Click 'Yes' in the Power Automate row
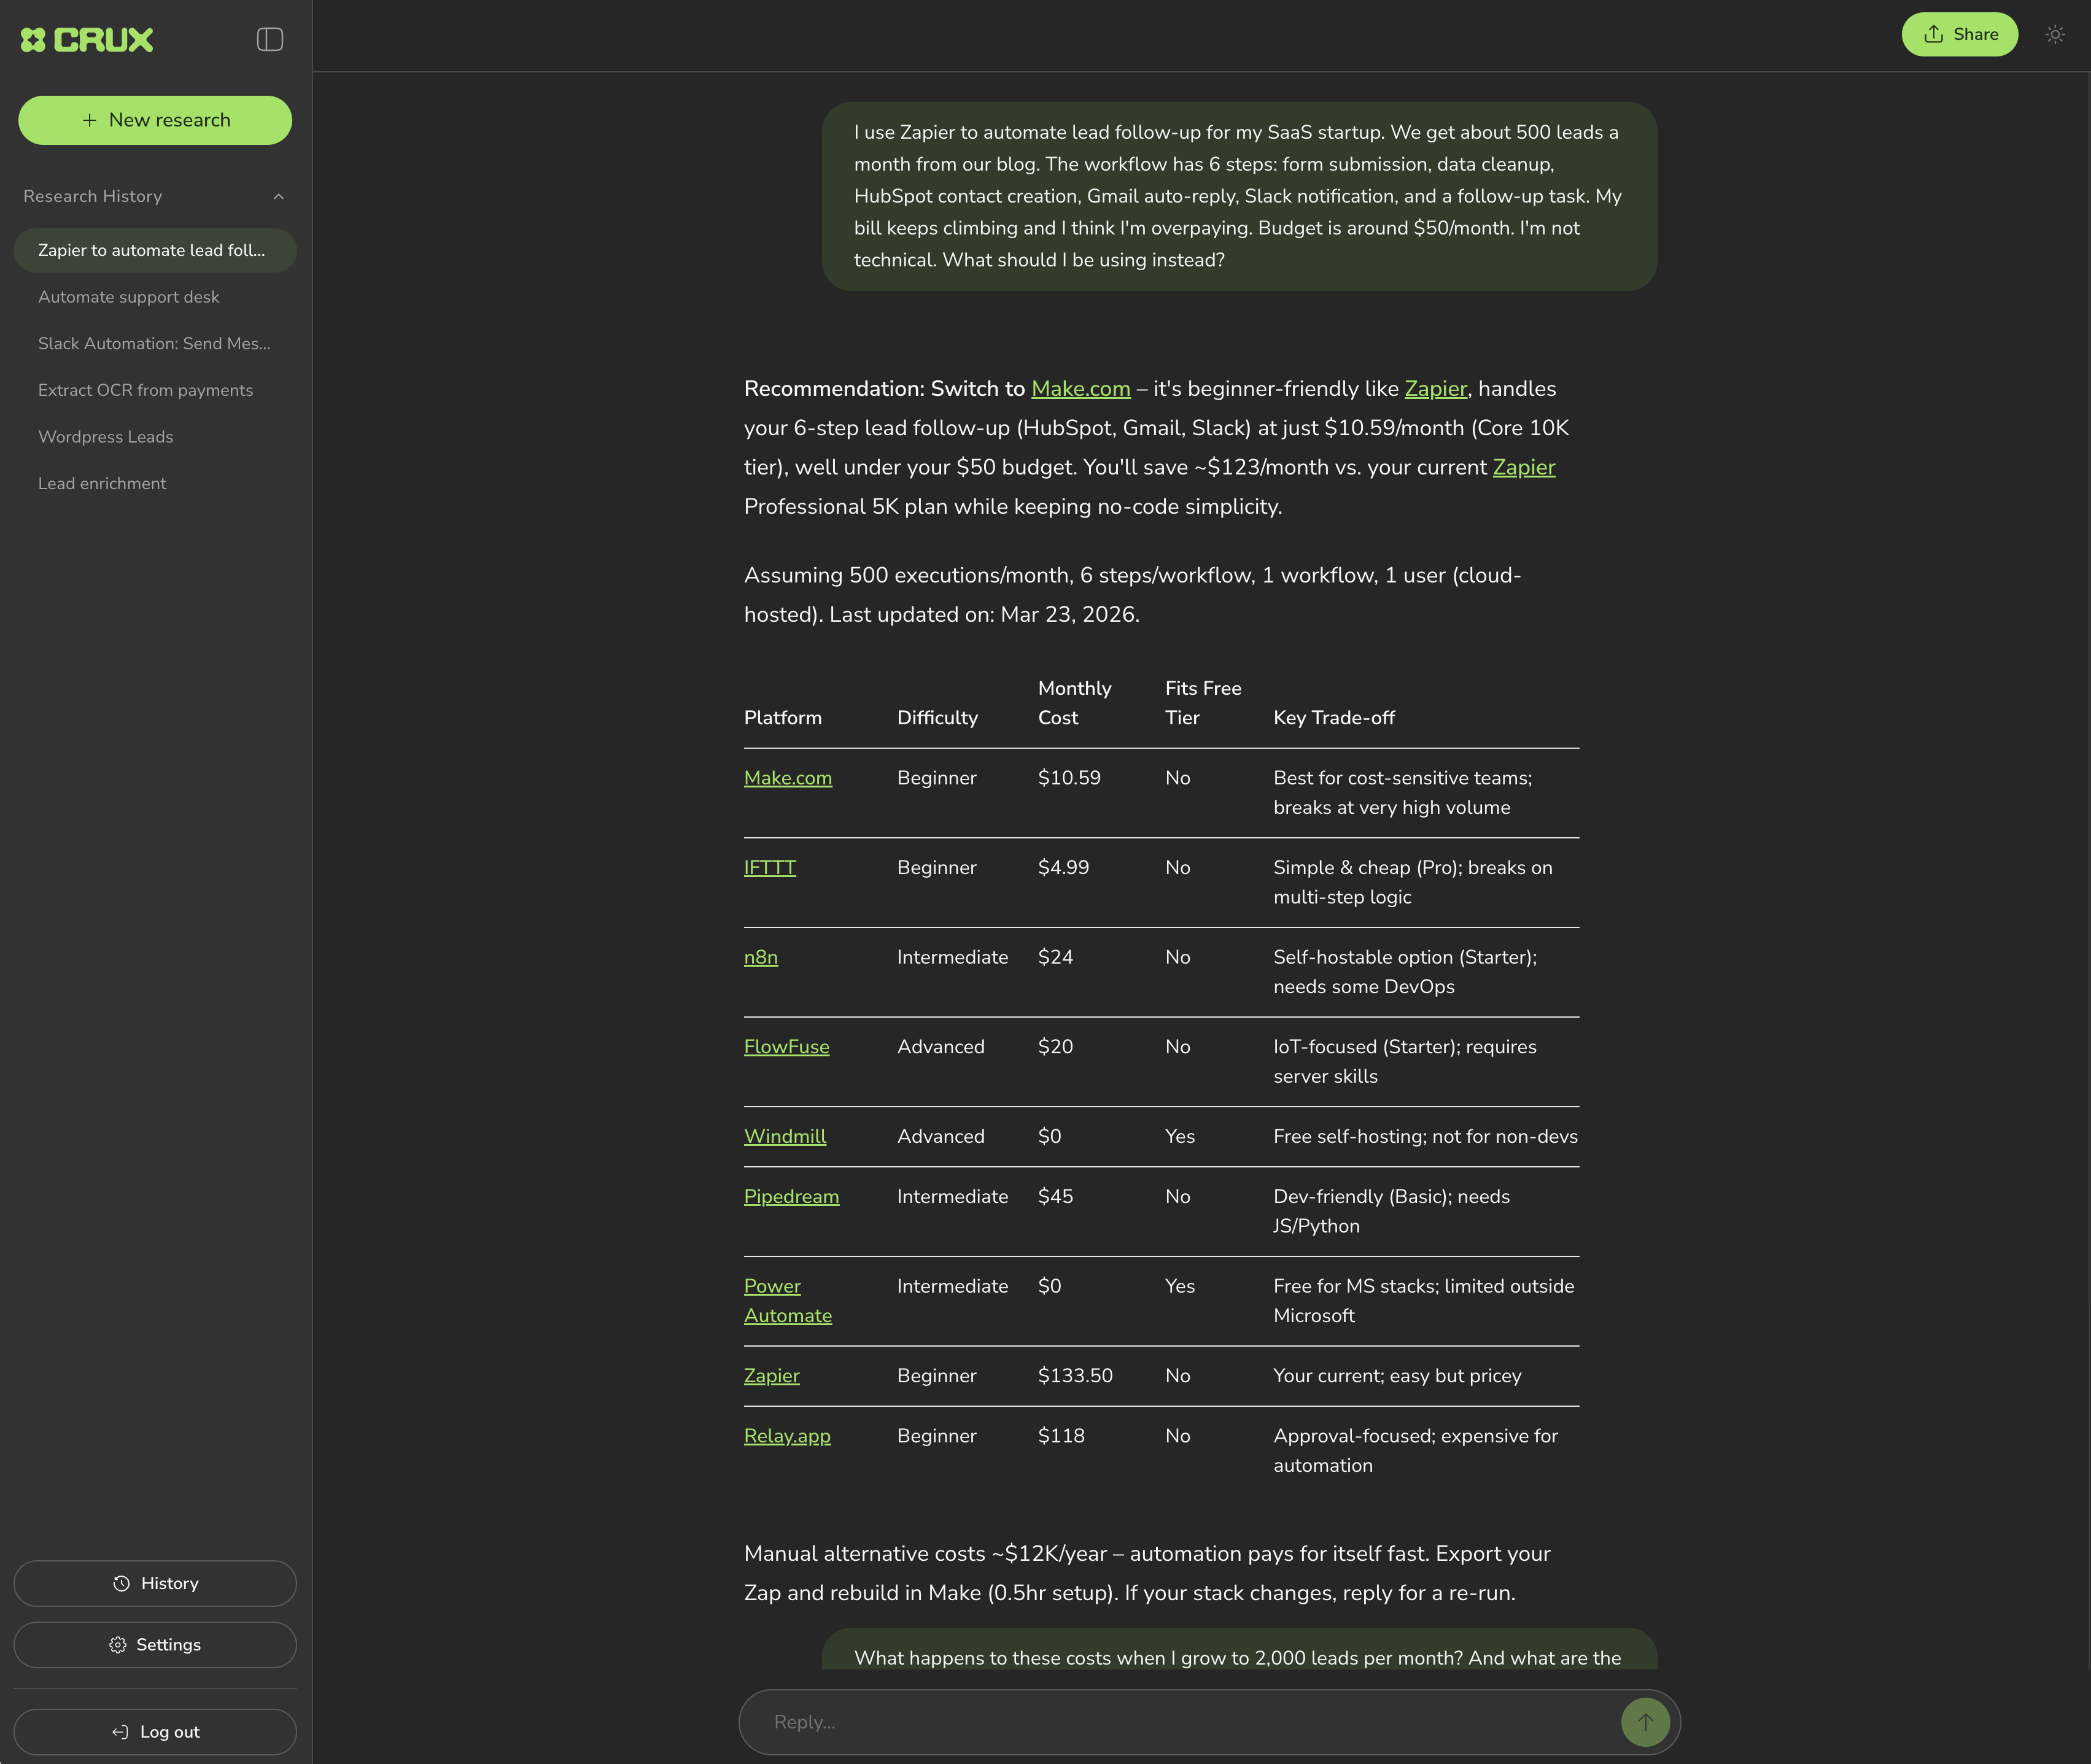 pos(1180,1286)
